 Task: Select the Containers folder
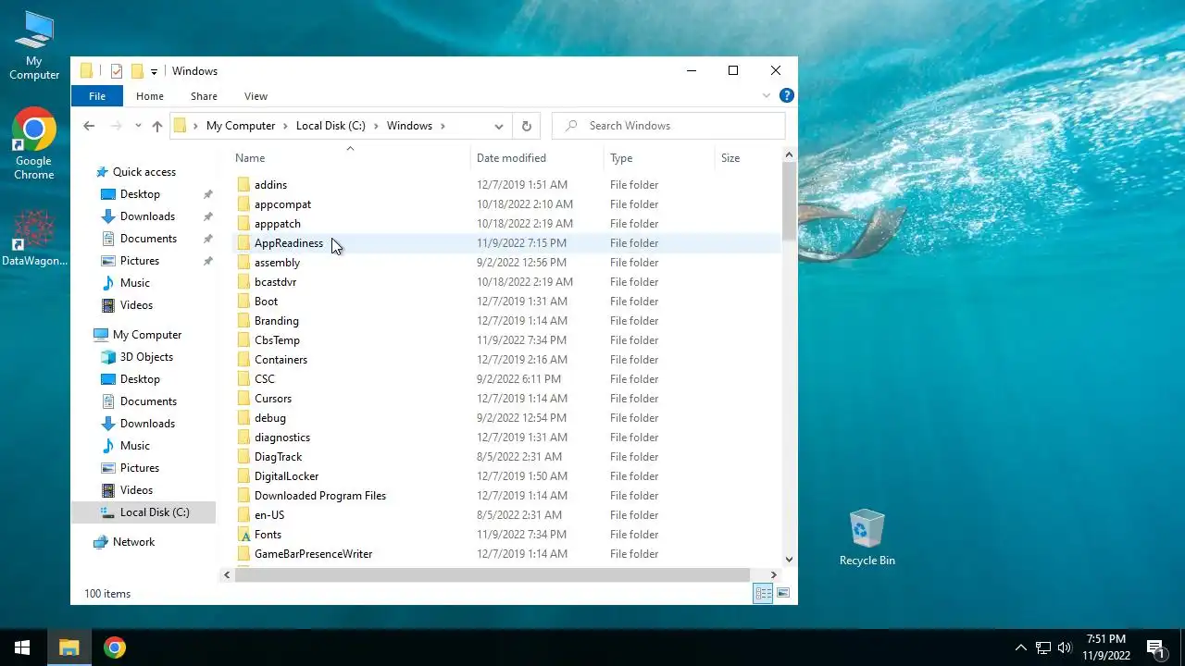pyautogui.click(x=281, y=360)
